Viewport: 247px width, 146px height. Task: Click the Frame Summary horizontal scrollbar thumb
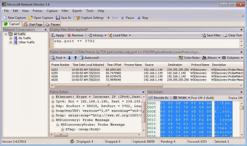[109, 86]
